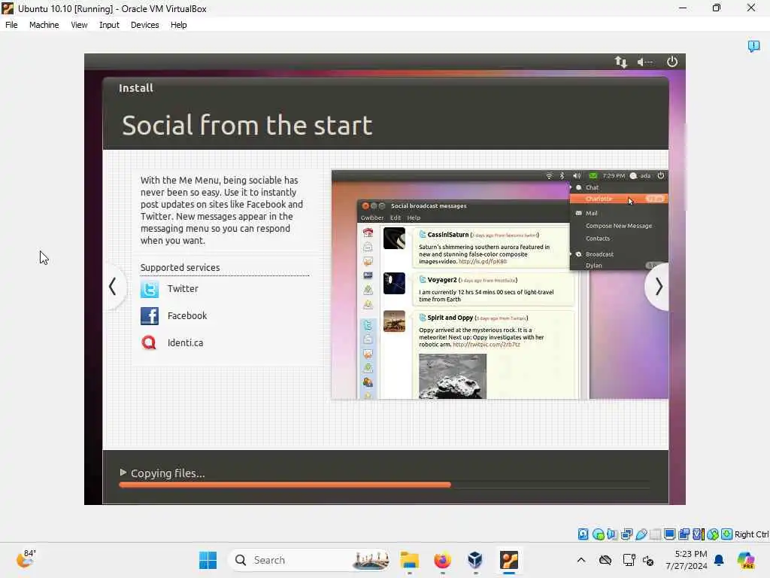
Task: Click the Identi.ca label text
Action: click(185, 343)
